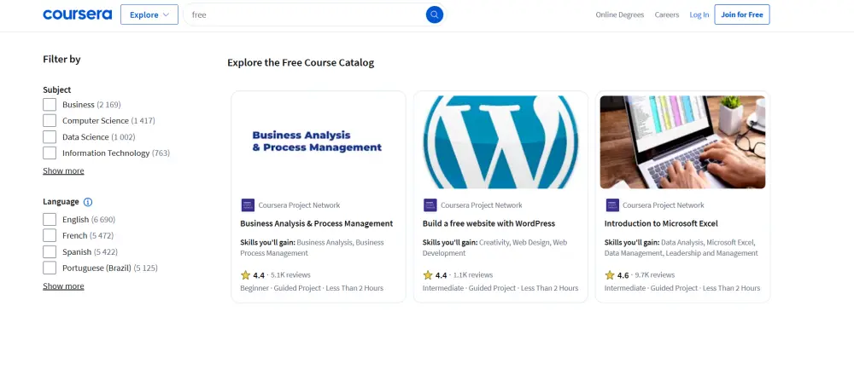
Task: Click the rating star on Business Analysis card
Action: click(x=245, y=275)
